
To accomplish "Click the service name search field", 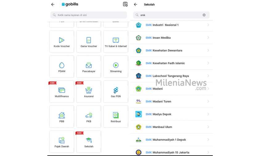I will click(89, 15).
